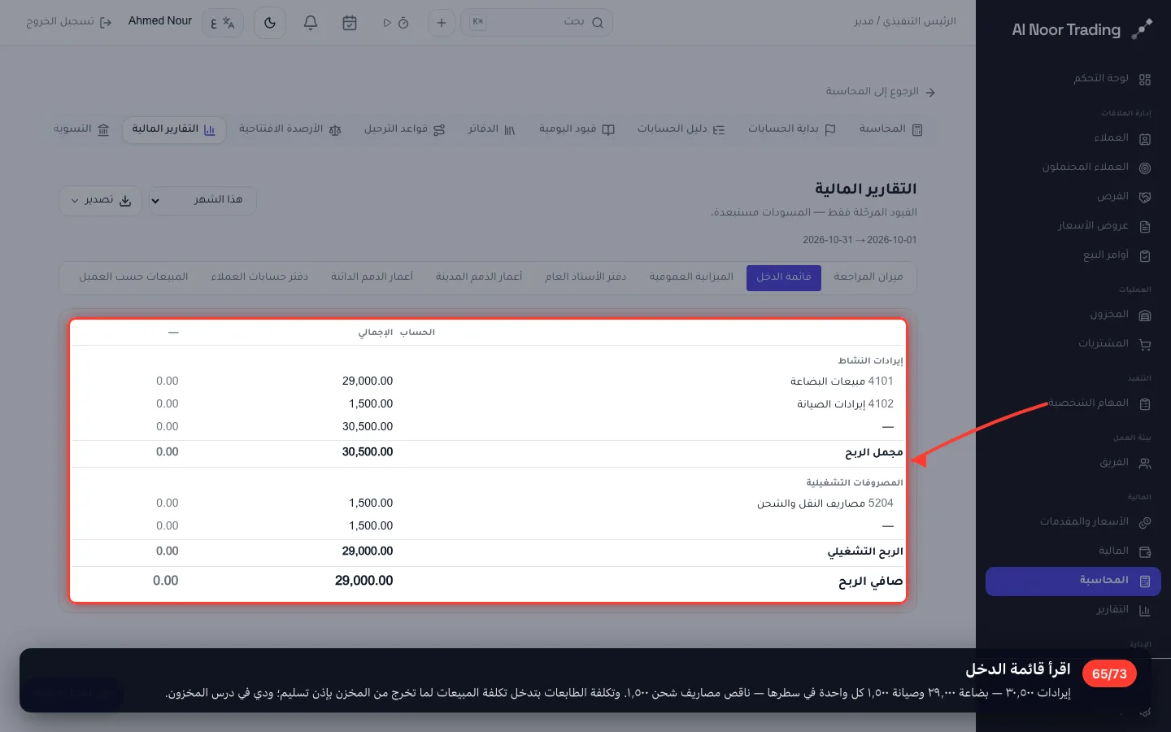The width and height of the screenshot is (1171, 732).
Task: Open Ahmed Nour user profile
Action: tap(160, 21)
